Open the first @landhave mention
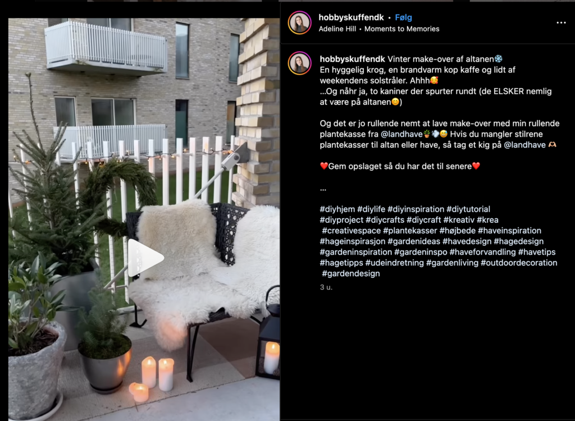This screenshot has width=575, height=421. coord(401,134)
